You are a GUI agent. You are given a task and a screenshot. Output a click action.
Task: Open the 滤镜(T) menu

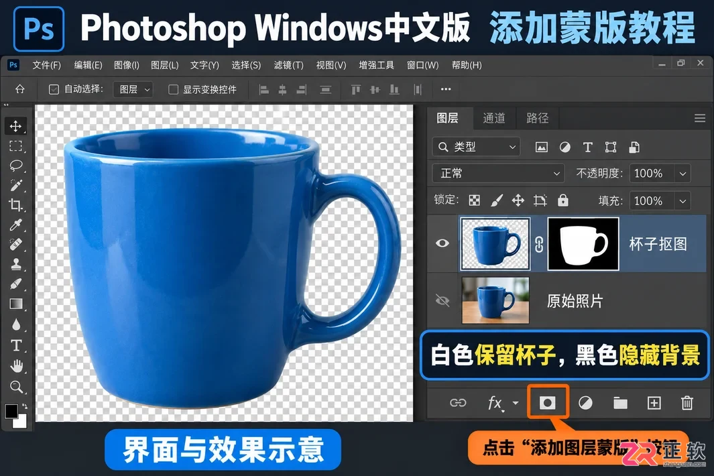(289, 65)
